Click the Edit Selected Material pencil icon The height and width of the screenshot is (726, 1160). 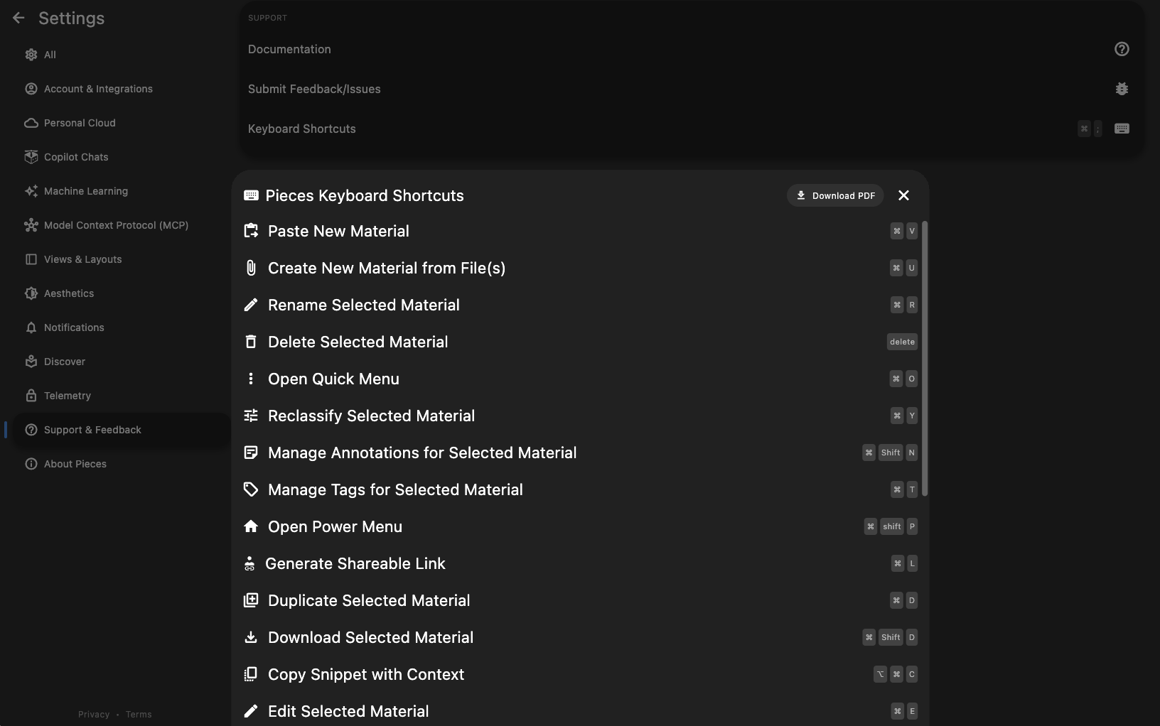coord(251,711)
